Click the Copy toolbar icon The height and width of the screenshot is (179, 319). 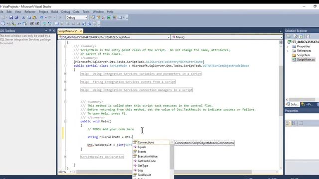click(x=29, y=18)
